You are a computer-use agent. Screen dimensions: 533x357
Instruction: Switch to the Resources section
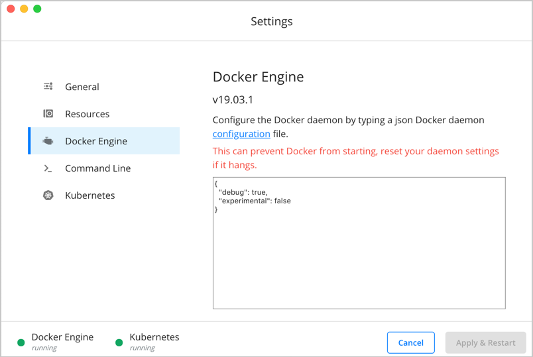click(87, 114)
